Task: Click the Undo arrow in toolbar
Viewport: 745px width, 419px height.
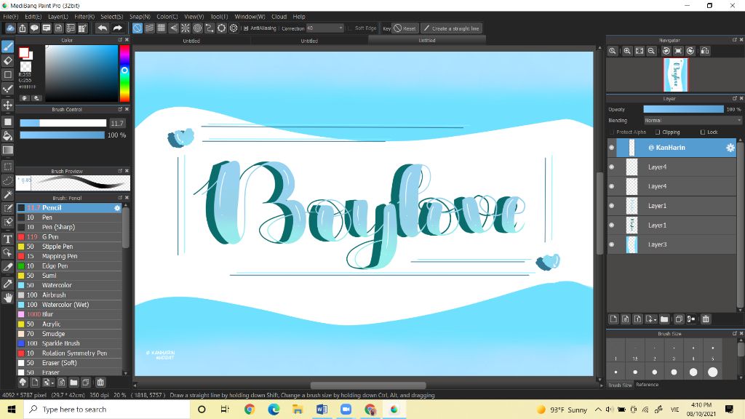Action: click(x=102, y=28)
